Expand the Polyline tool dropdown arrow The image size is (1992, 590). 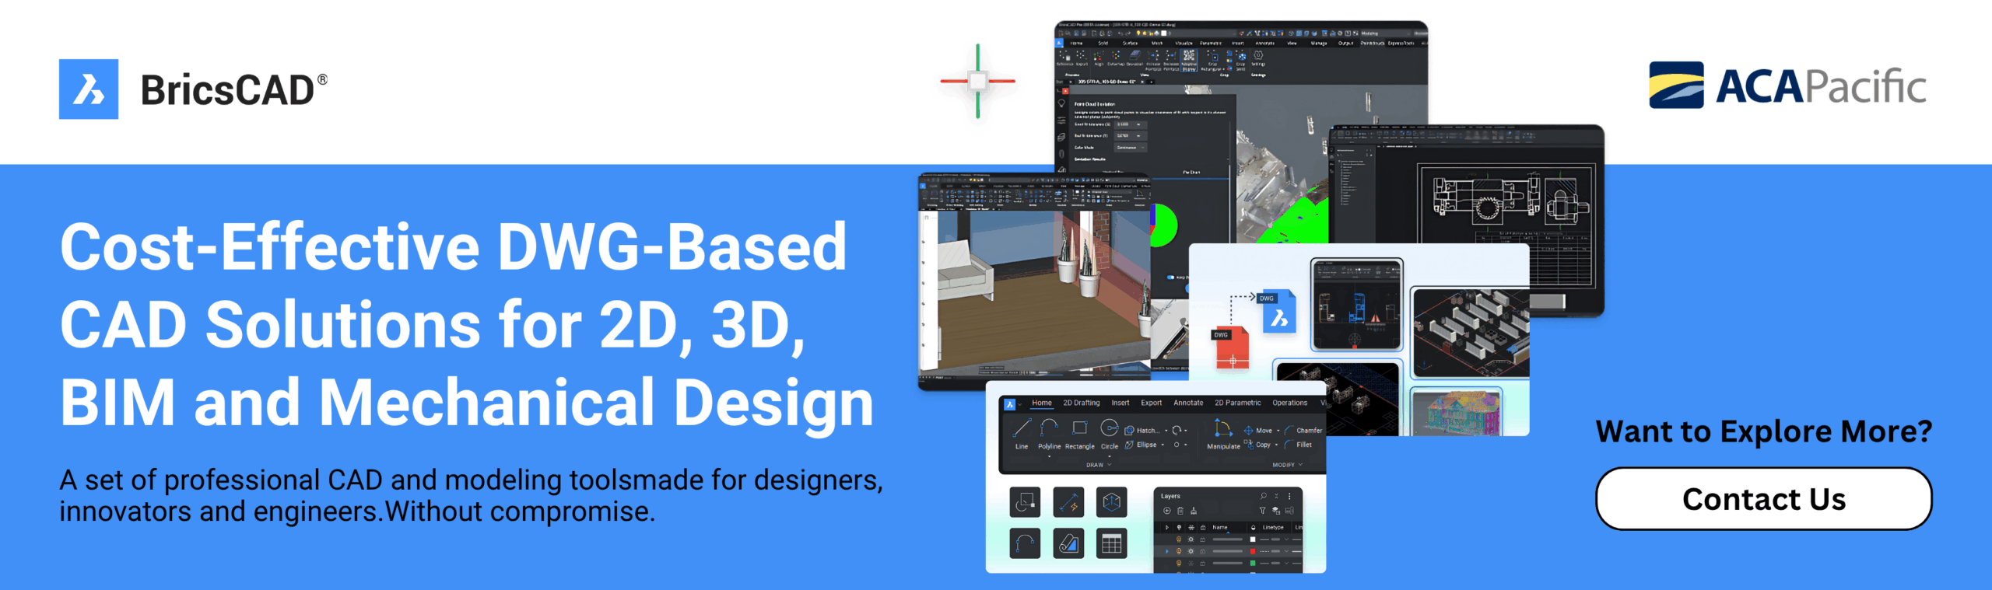(x=1049, y=457)
